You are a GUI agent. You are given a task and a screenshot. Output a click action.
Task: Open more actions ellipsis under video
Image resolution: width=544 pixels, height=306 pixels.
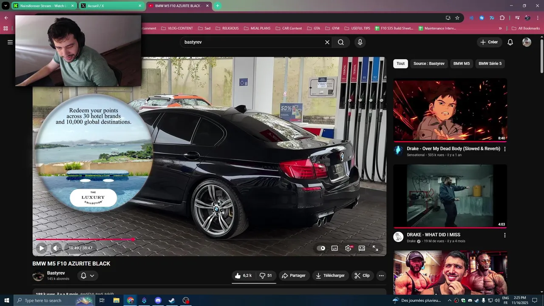tap(381, 275)
